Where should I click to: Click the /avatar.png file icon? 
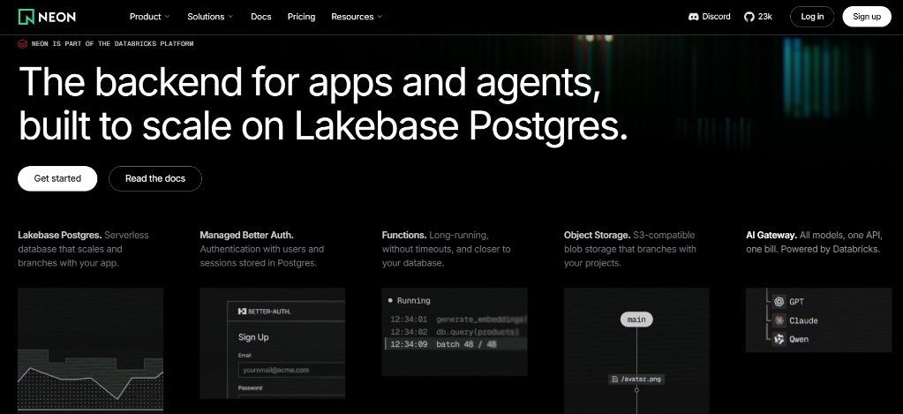[x=615, y=380]
